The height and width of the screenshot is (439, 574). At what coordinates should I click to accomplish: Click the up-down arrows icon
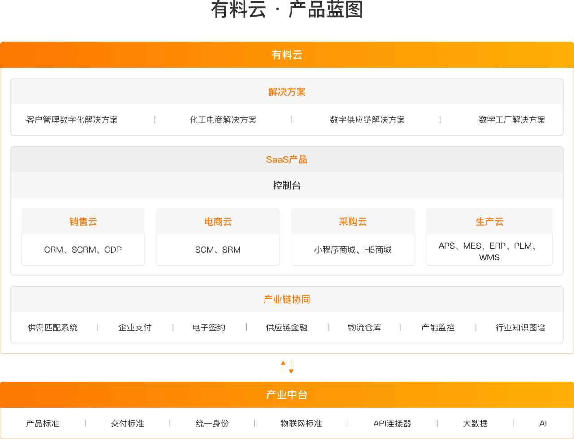tap(287, 367)
